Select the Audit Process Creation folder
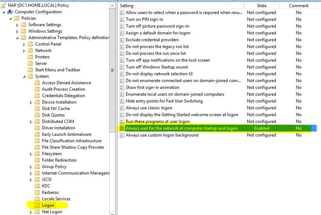 64,89
